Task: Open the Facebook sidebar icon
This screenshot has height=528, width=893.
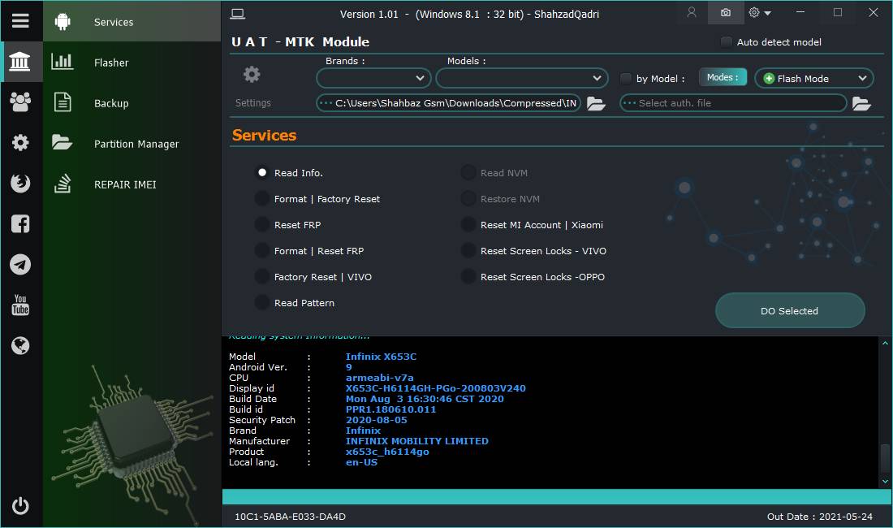Action: coord(20,224)
